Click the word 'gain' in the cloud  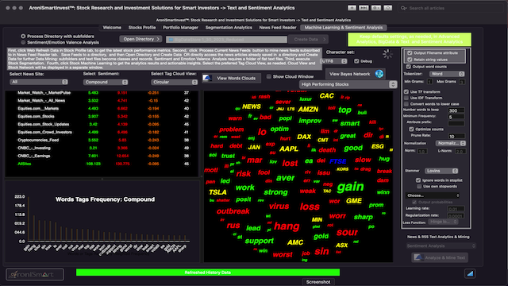tap(350, 187)
